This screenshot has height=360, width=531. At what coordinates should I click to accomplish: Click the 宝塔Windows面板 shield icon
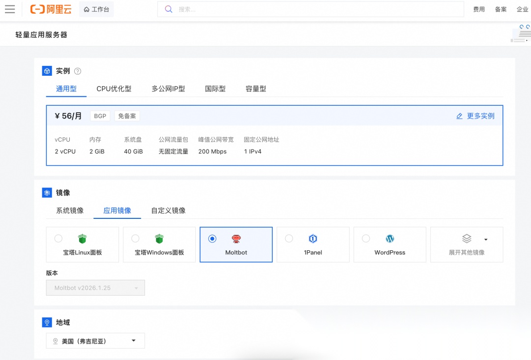point(159,239)
